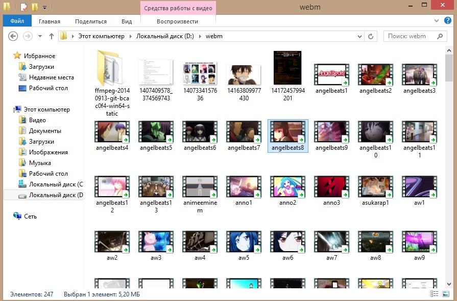Select the angelbeats6 video file icon
This screenshot has height=301, width=457.
pos(200,132)
